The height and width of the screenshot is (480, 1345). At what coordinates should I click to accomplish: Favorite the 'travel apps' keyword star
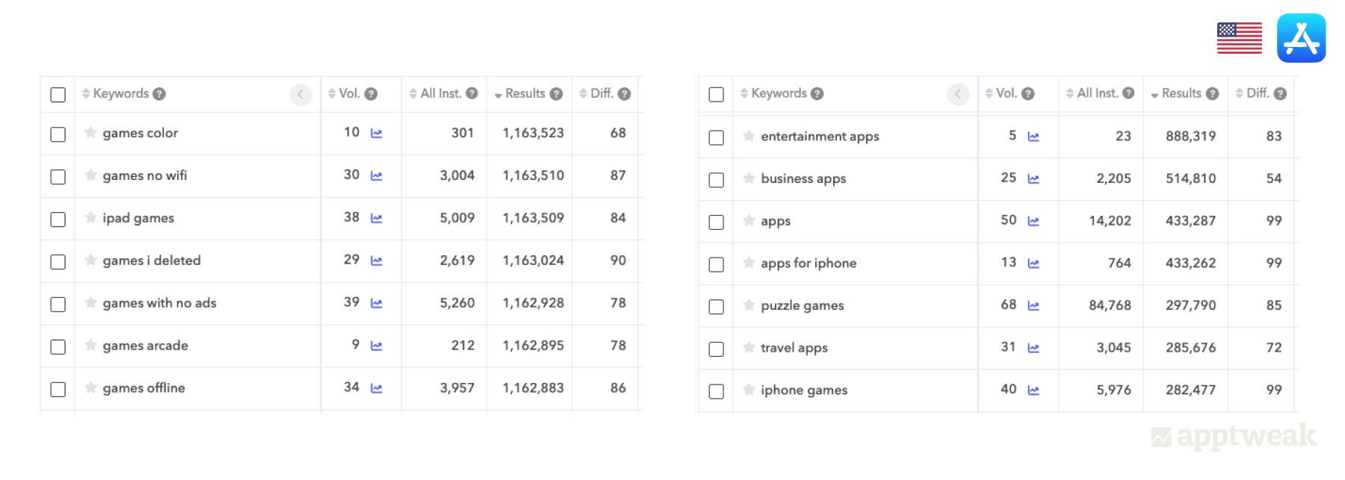coord(749,348)
